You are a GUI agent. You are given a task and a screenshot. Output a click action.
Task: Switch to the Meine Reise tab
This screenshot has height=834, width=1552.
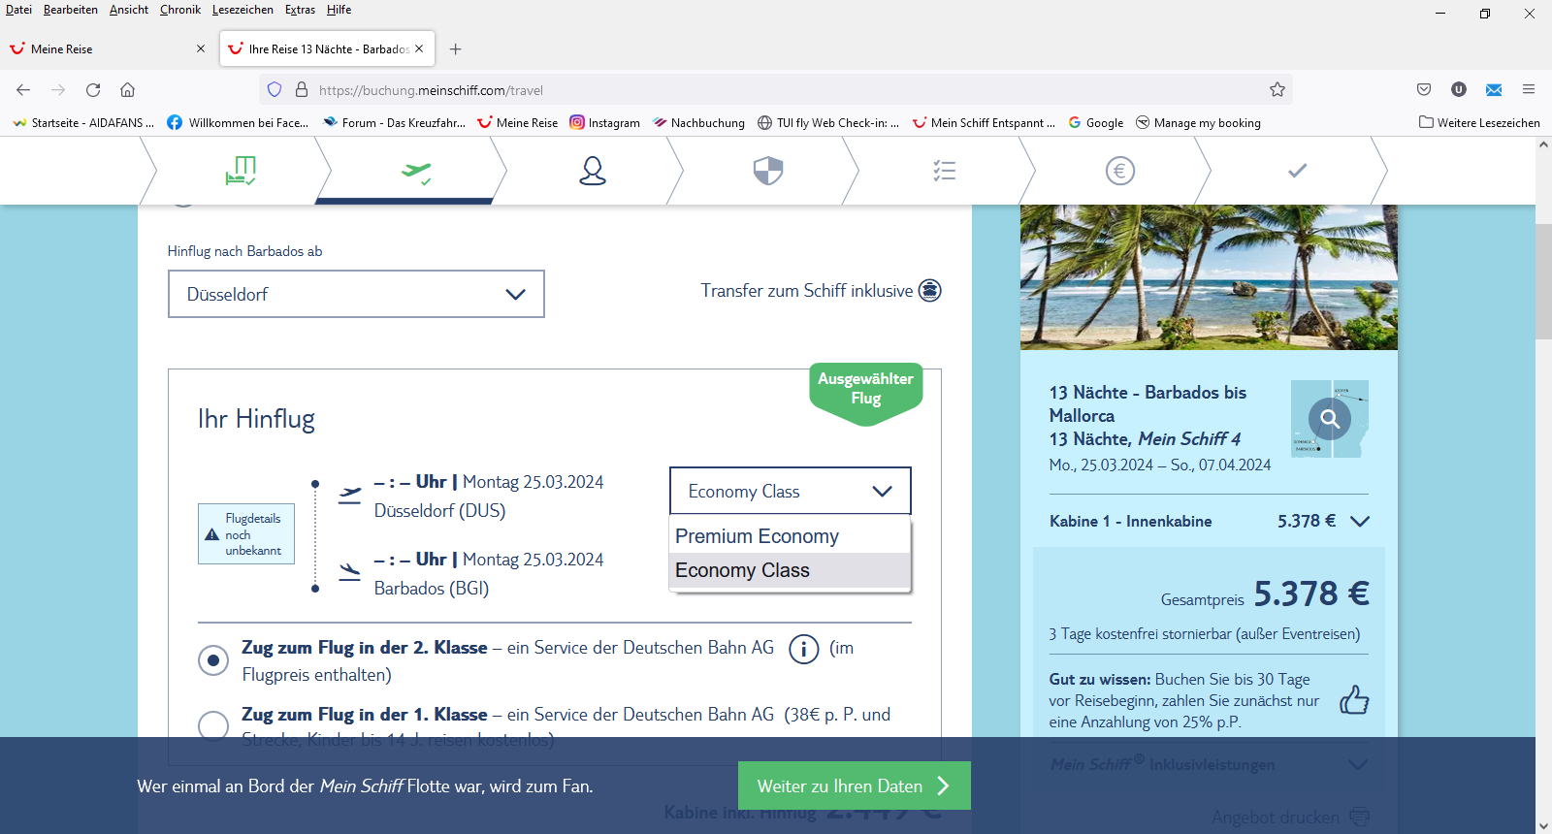coord(97,48)
